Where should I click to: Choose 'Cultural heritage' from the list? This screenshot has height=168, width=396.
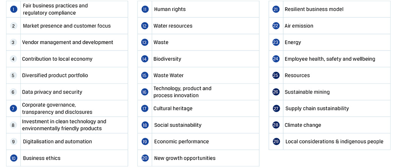tap(173, 108)
